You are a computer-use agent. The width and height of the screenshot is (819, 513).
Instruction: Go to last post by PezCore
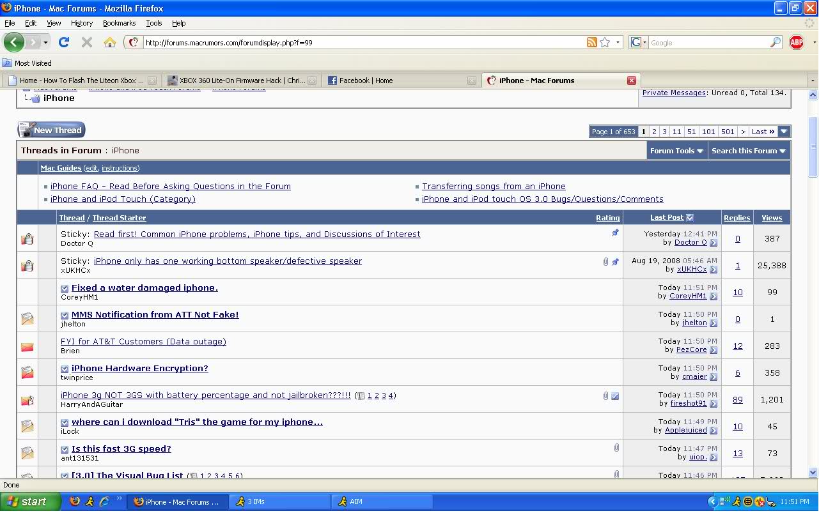(x=714, y=350)
